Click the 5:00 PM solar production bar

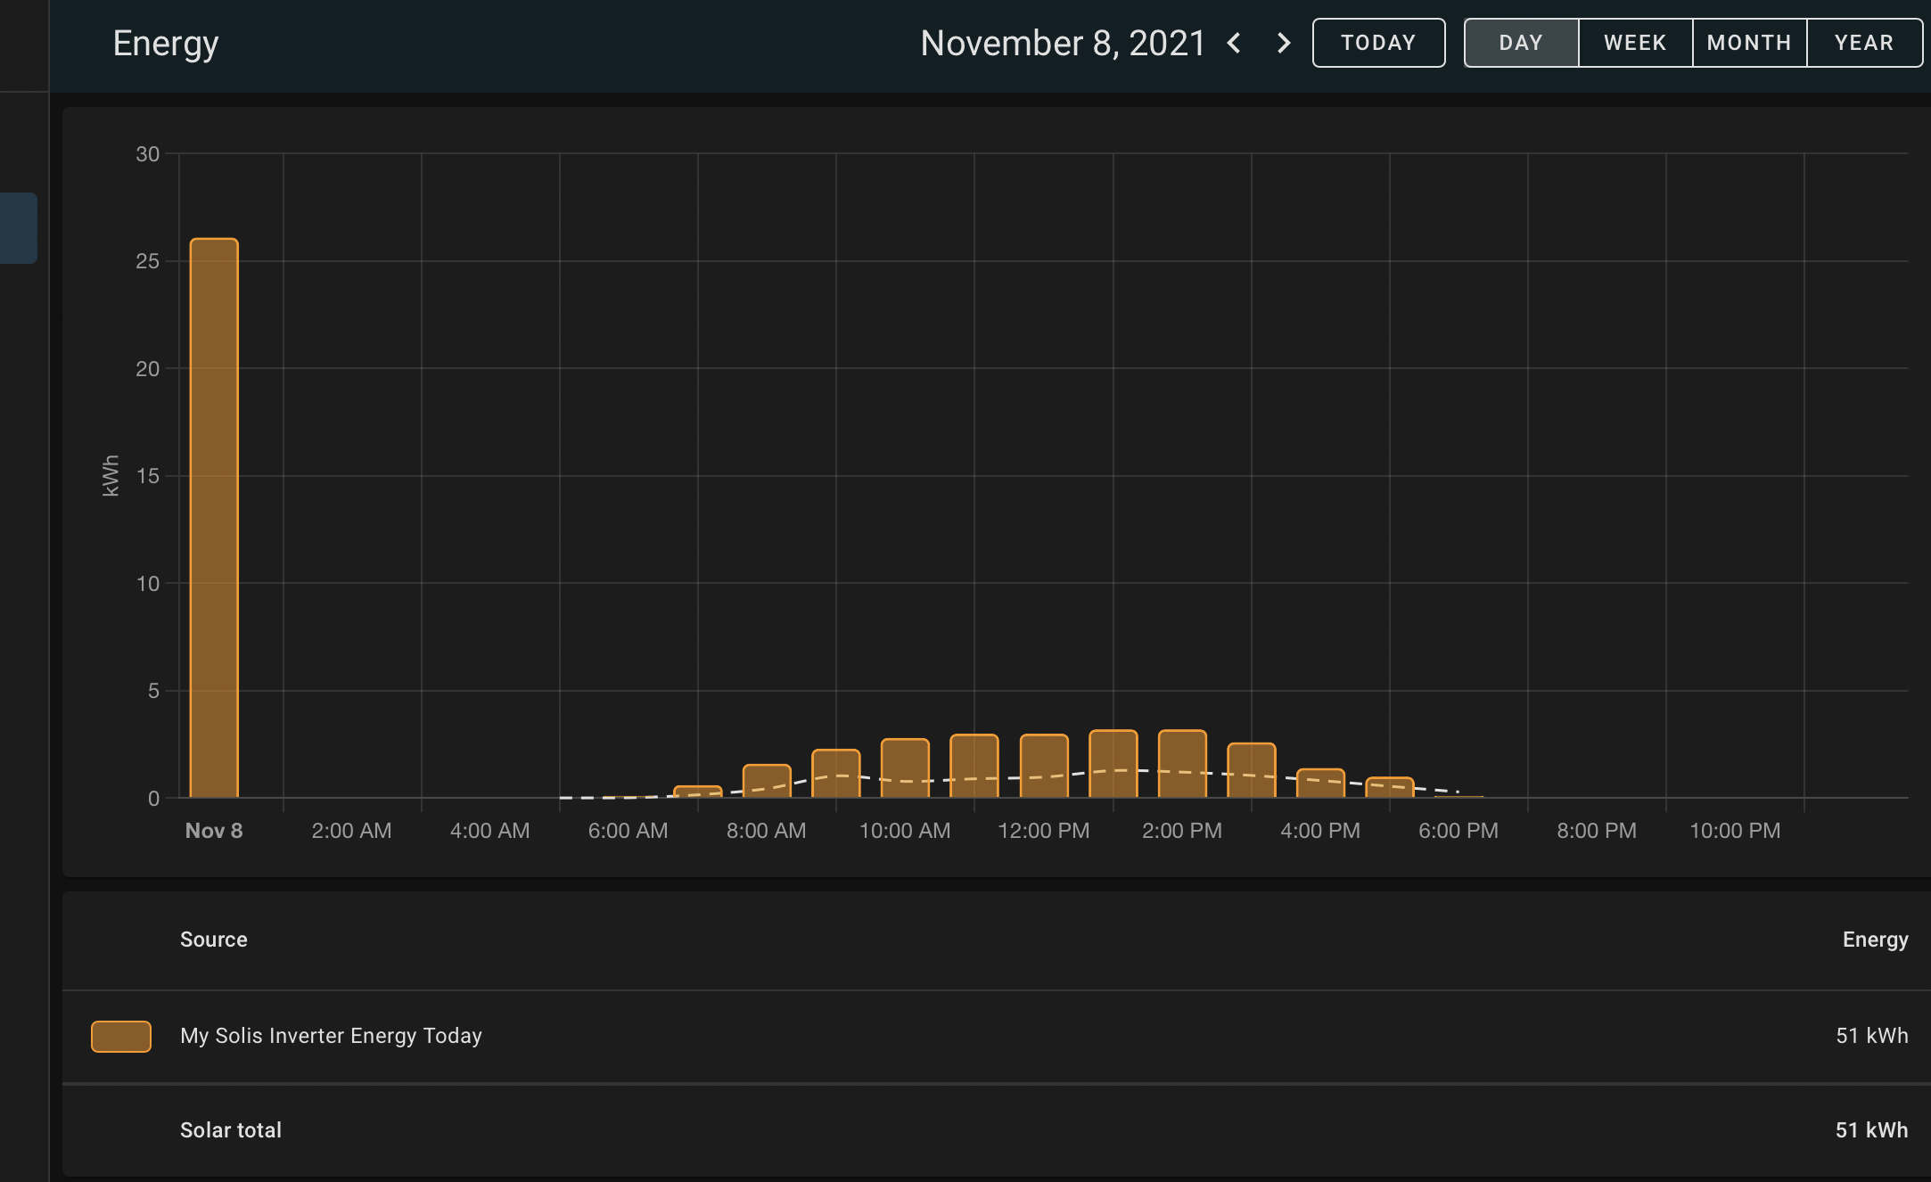point(1389,788)
